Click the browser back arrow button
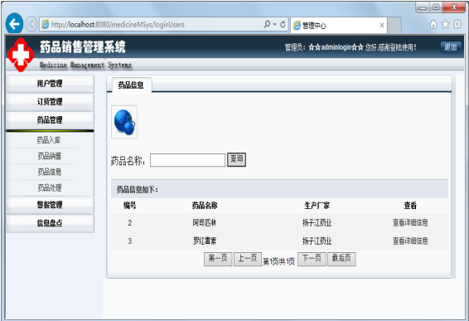 point(14,24)
